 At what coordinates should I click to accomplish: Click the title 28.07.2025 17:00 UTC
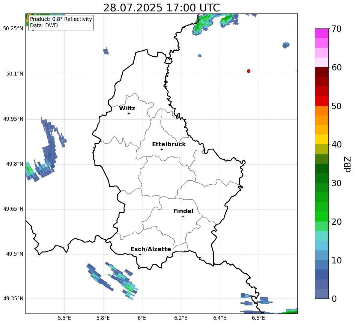(x=162, y=8)
